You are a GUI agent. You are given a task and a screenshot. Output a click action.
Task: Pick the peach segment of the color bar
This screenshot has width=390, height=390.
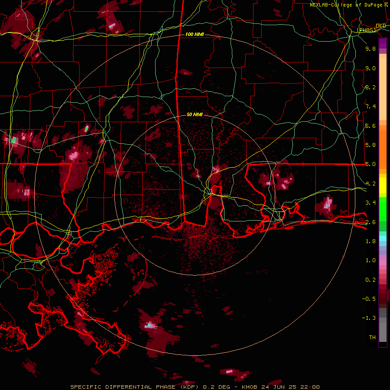click(383, 89)
